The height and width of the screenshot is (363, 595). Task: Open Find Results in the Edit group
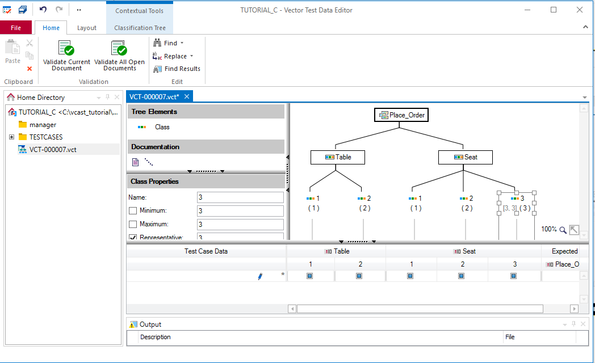177,69
